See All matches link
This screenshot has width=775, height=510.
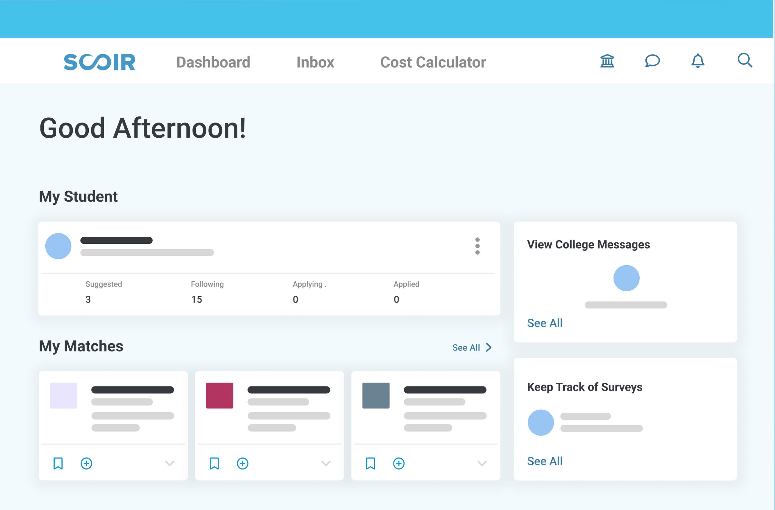pos(471,348)
